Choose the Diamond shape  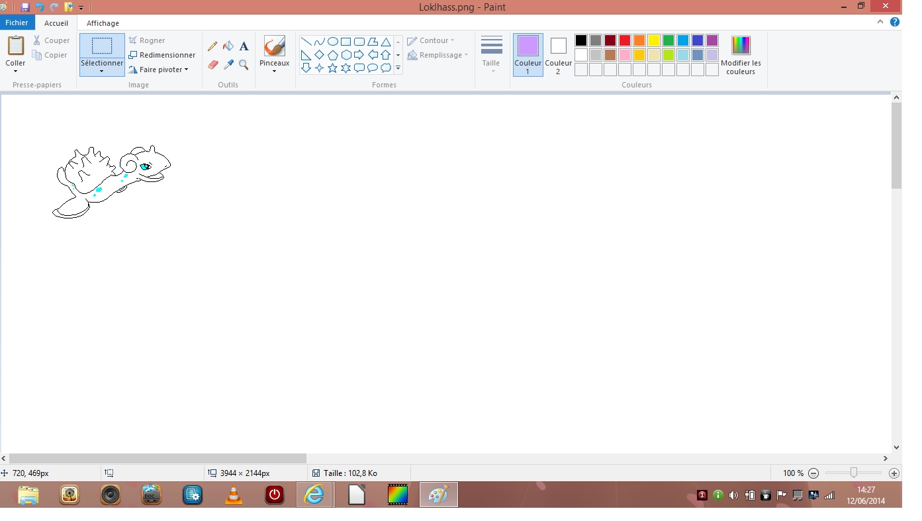tap(320, 55)
